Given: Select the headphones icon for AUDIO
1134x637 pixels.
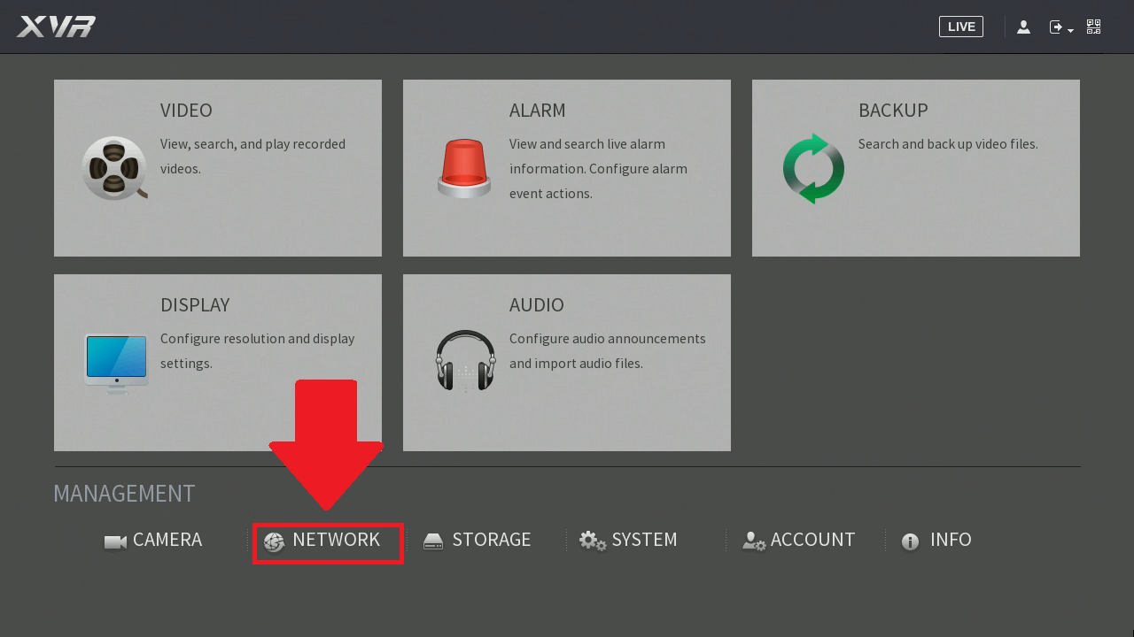Looking at the screenshot, I should point(464,362).
